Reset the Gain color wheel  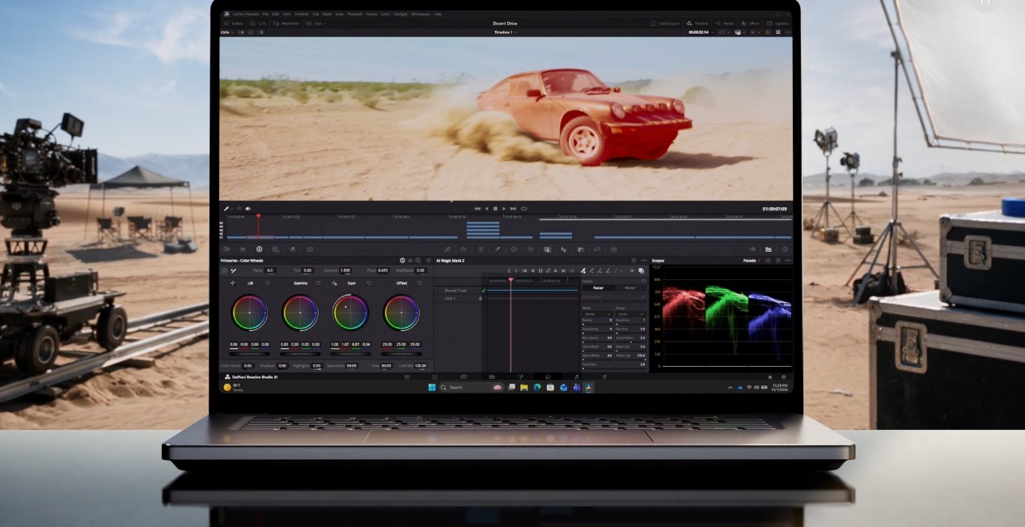[369, 283]
